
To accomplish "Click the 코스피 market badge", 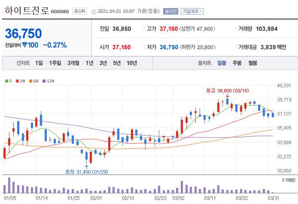I will (79, 11).
